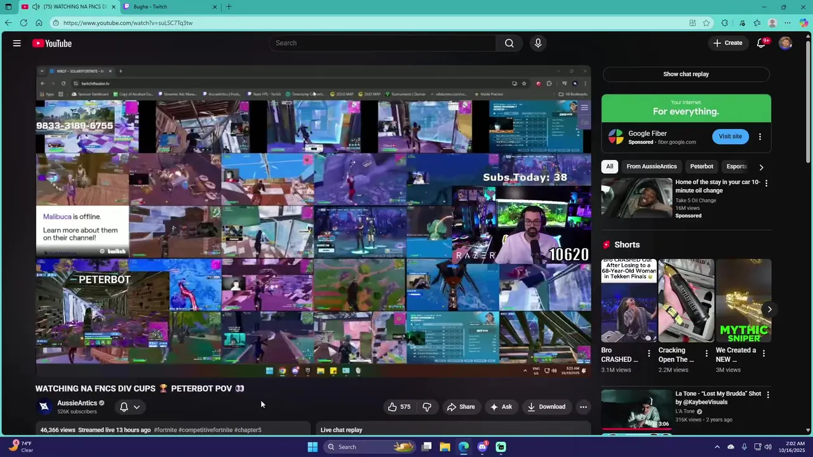Viewport: 813px width, 457px height.
Task: Open the Edge profile icon
Action: pyautogui.click(x=772, y=23)
